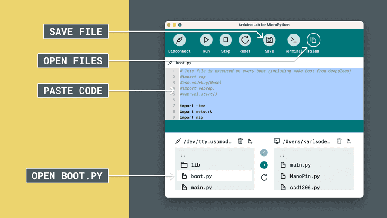Toggle the Files panel
This screenshot has height=218, width=387.
pyautogui.click(x=313, y=40)
